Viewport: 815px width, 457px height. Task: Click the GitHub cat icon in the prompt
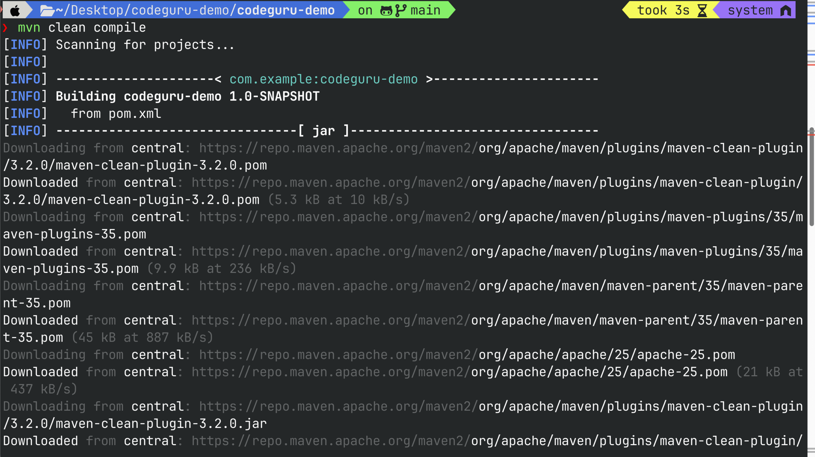point(386,10)
